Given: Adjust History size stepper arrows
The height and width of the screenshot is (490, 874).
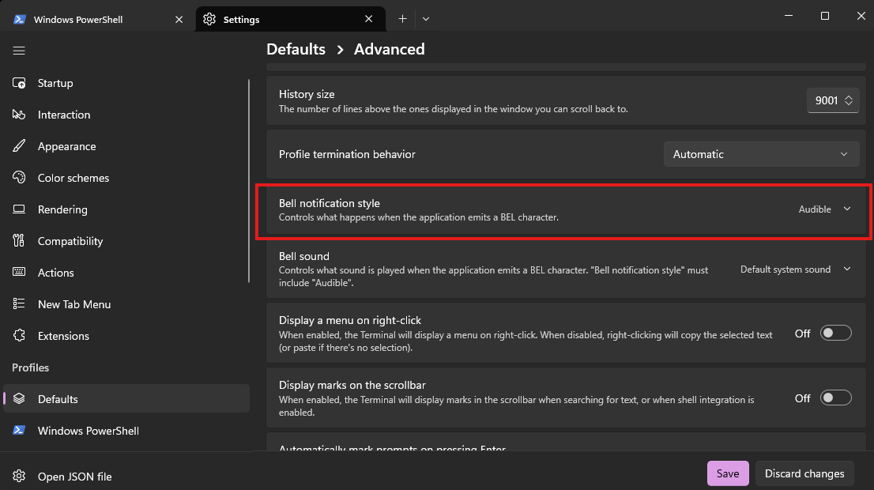Looking at the screenshot, I should click(x=849, y=100).
